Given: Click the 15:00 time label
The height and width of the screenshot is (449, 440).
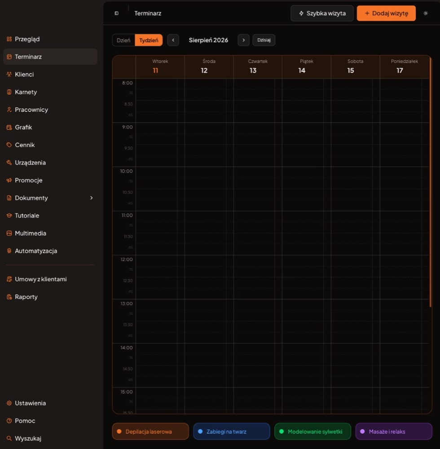Looking at the screenshot, I should 127,392.
